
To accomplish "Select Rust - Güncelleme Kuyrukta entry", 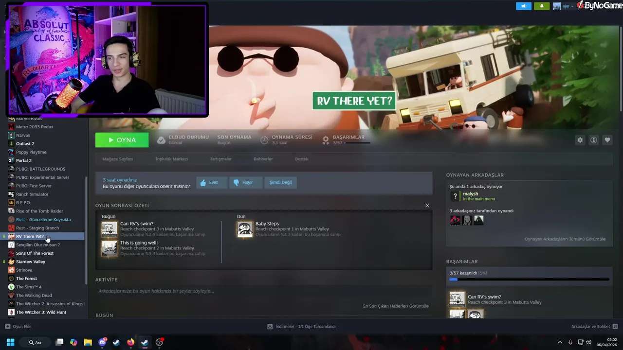I will 43,220.
